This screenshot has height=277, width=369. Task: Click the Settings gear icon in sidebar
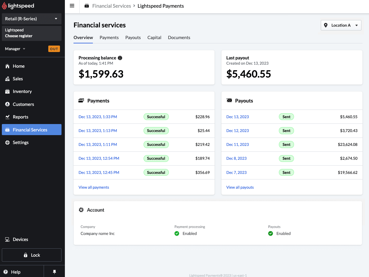(x=7, y=143)
